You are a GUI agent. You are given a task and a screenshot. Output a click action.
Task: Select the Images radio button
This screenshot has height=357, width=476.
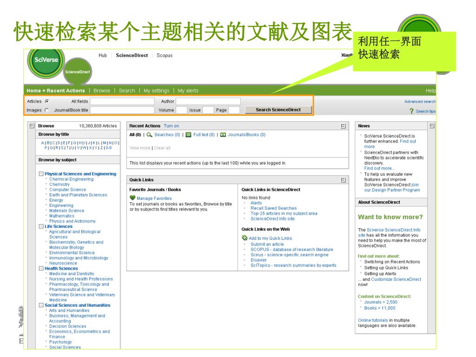click(x=47, y=110)
